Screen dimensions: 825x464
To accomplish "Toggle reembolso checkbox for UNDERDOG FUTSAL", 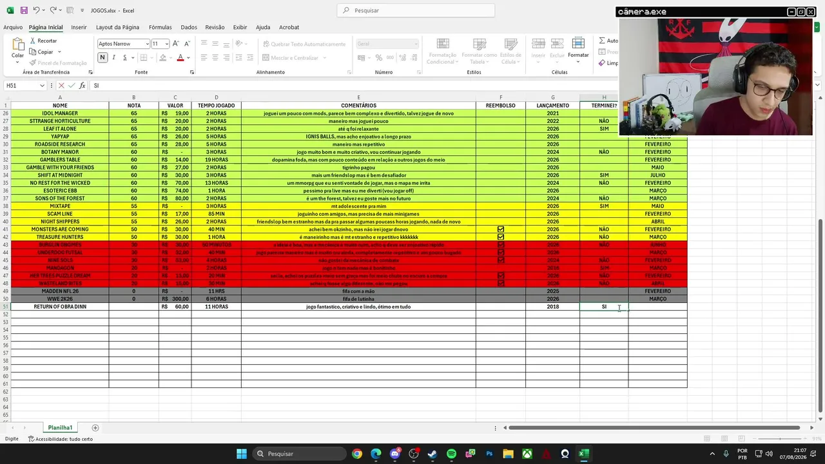I will pyautogui.click(x=501, y=253).
